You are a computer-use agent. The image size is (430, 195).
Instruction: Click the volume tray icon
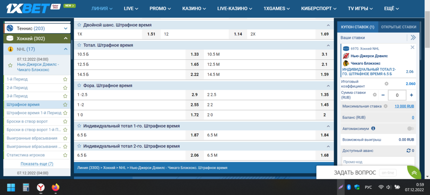pyautogui.click(x=388, y=187)
